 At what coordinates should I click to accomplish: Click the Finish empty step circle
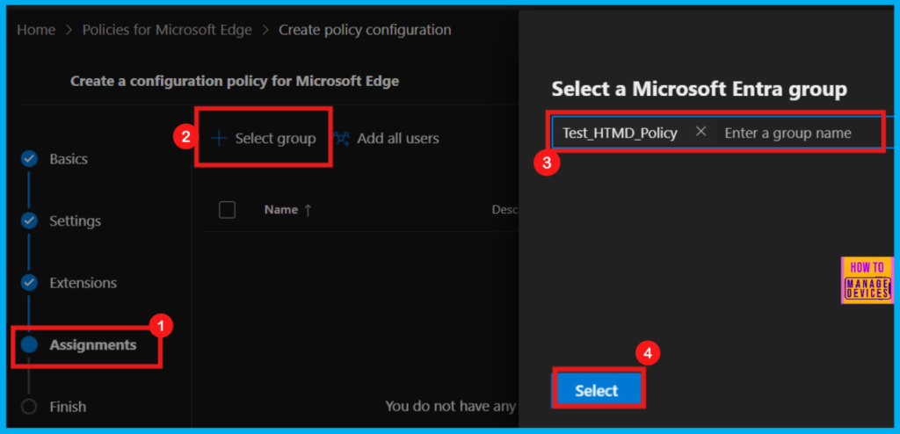pos(29,407)
